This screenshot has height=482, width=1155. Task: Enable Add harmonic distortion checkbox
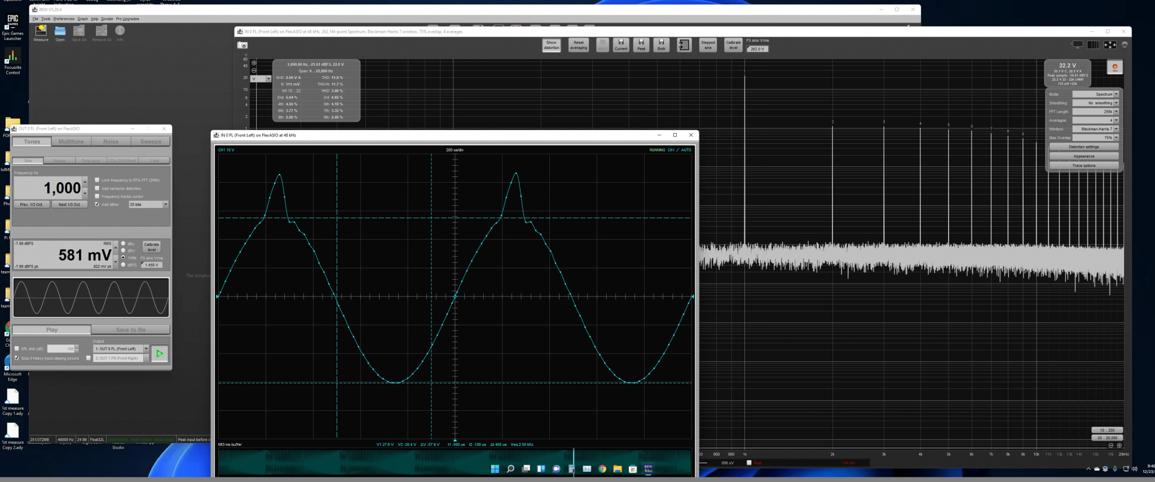coord(97,188)
